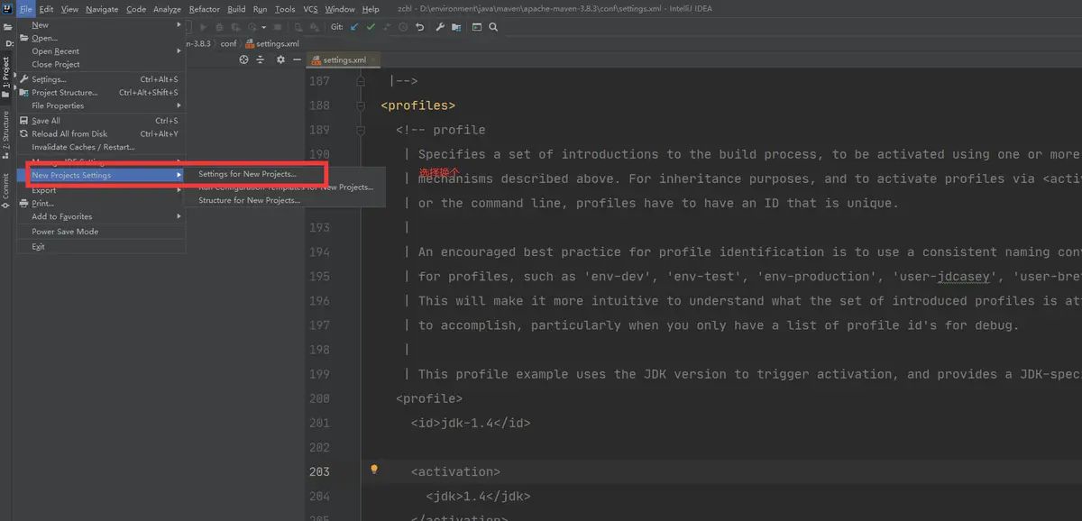The height and width of the screenshot is (521, 1082).
Task: Click Invalidate Caches / Restart menu item
Action: [83, 147]
